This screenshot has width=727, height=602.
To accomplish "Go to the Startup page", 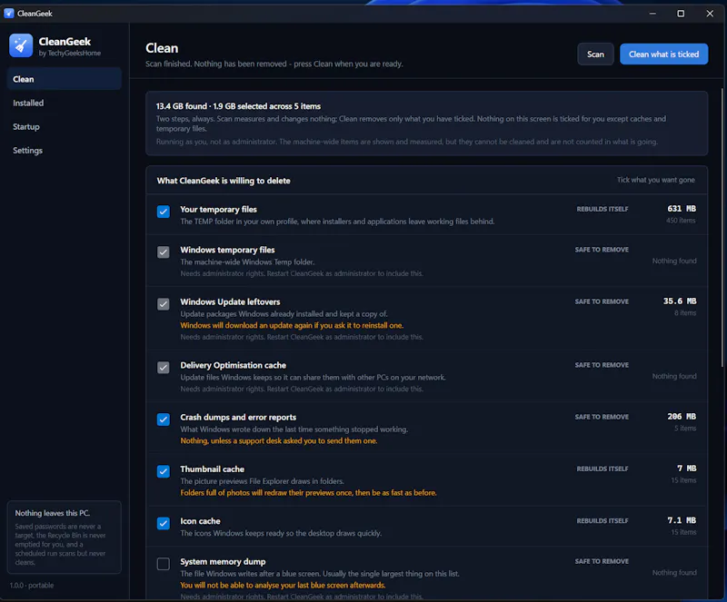I will click(x=65, y=126).
